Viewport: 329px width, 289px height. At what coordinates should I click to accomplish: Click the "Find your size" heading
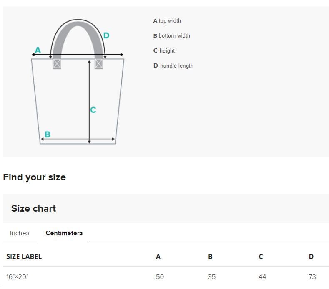[34, 177]
